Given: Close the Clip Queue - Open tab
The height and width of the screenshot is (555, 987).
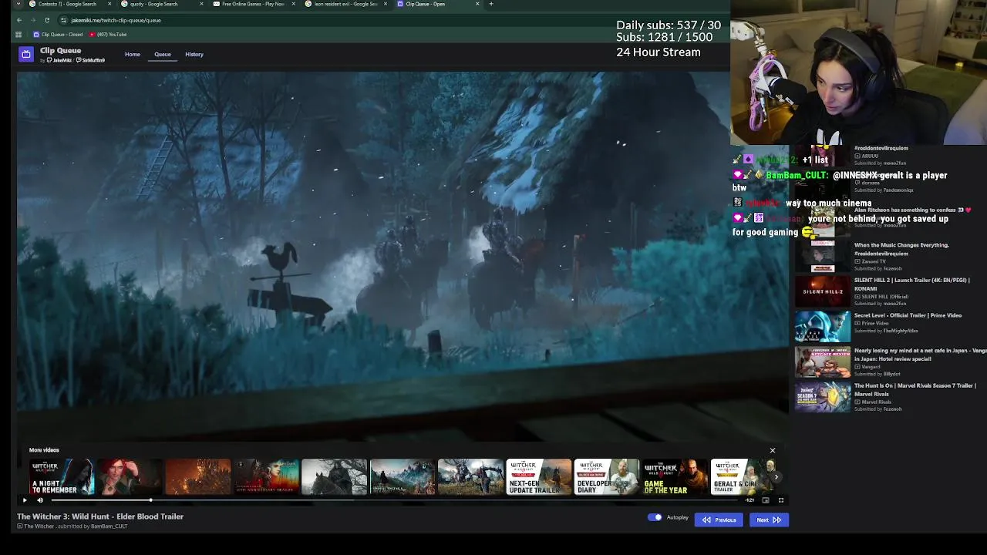Looking at the screenshot, I should 477,4.
